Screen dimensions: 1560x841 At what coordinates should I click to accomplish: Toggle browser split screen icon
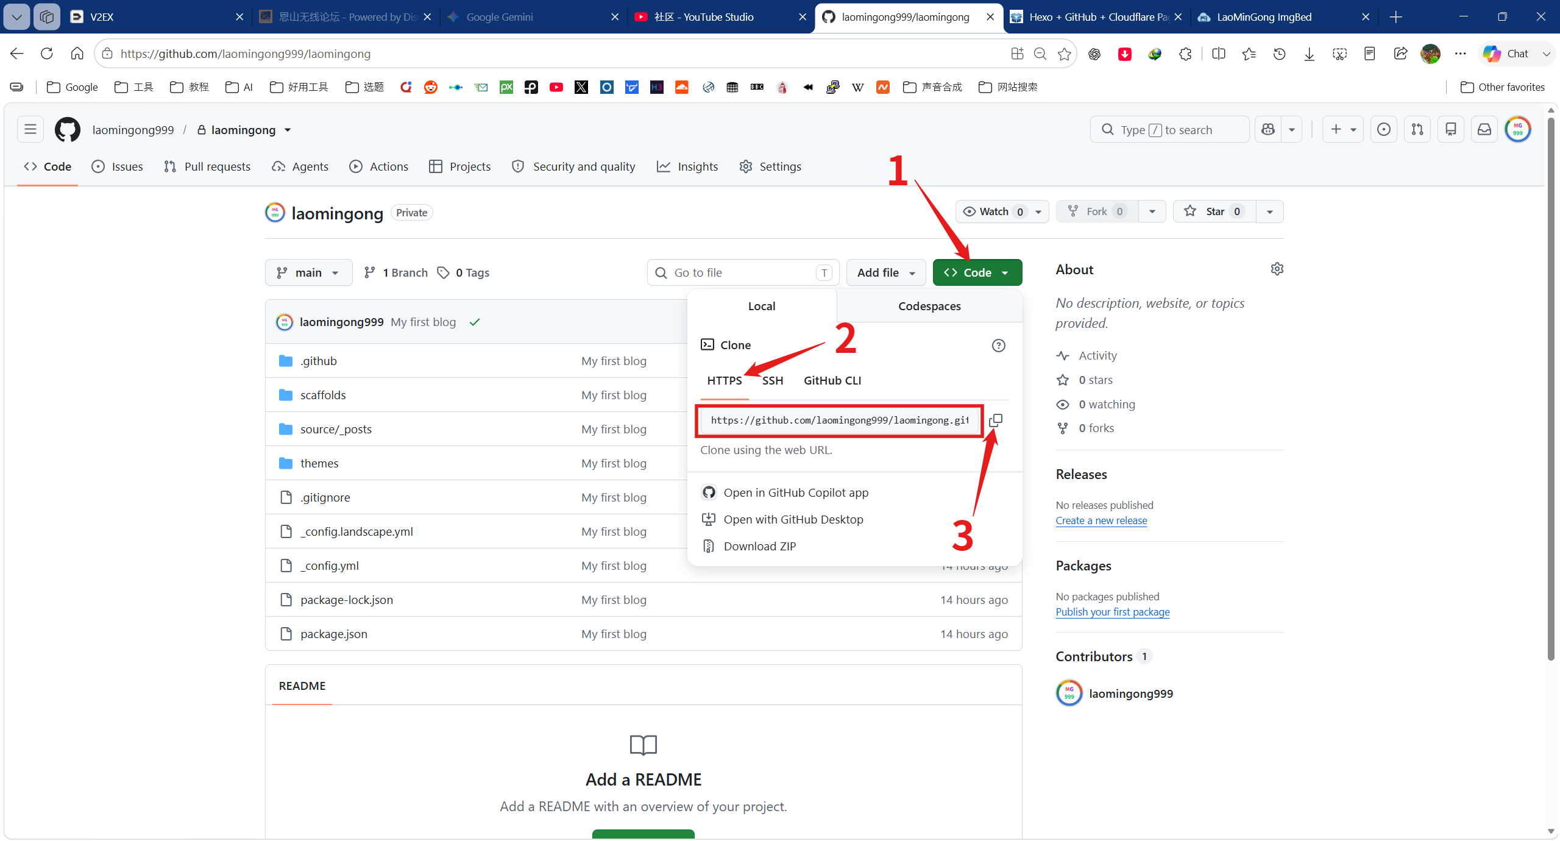pos(1218,54)
